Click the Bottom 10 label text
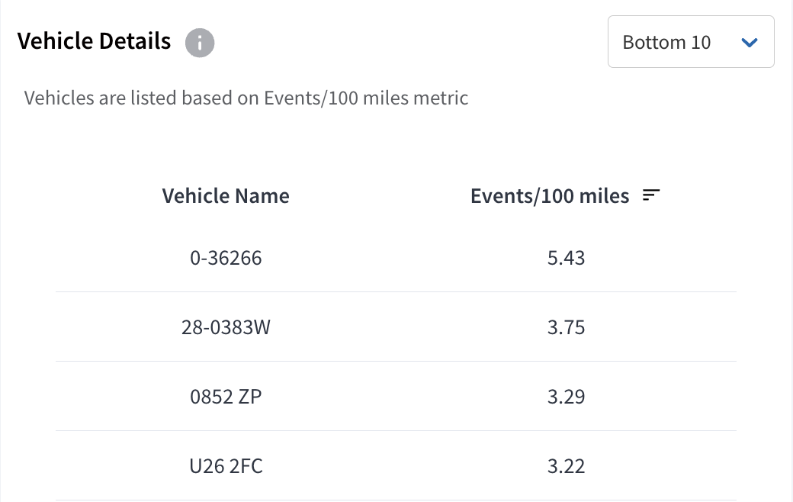This screenshot has height=502, width=793. point(666,43)
